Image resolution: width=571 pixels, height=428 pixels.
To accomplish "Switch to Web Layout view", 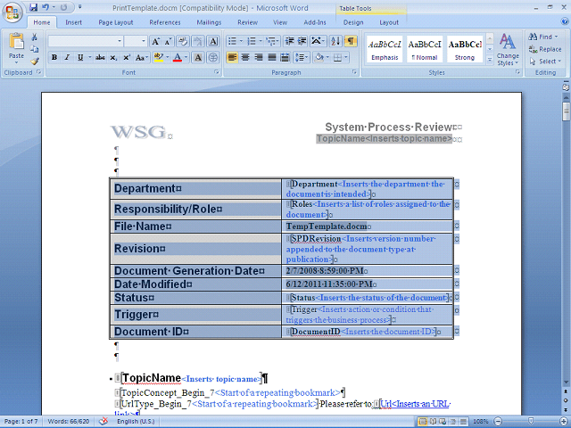I will coord(443,422).
